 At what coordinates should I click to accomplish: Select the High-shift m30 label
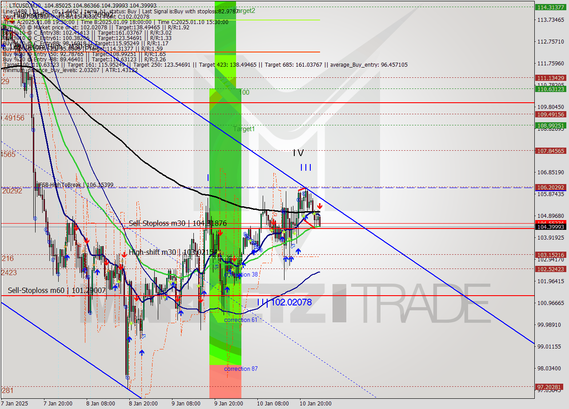(172, 253)
